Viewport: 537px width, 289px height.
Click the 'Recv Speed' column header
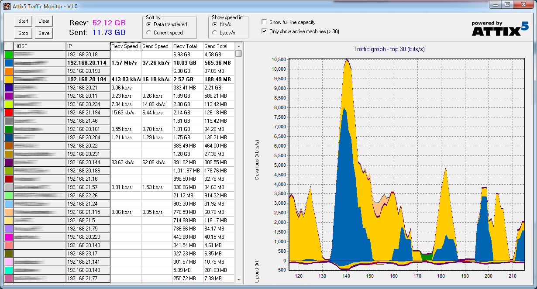tap(125, 46)
